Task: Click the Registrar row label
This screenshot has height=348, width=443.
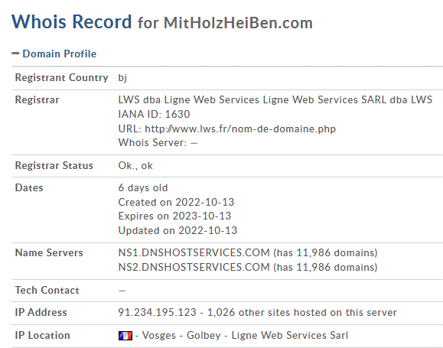Action: point(37,99)
